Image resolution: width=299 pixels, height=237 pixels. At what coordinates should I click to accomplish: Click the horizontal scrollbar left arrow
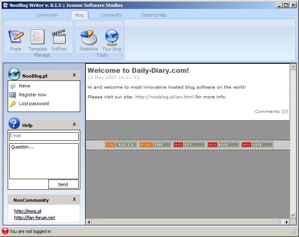tap(89, 222)
